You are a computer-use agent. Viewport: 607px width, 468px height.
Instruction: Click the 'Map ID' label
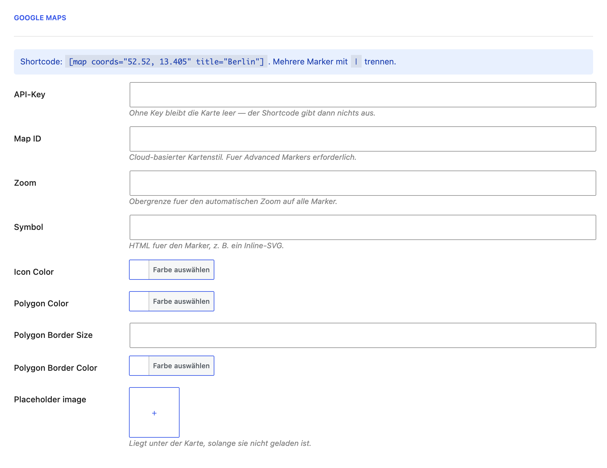point(28,139)
